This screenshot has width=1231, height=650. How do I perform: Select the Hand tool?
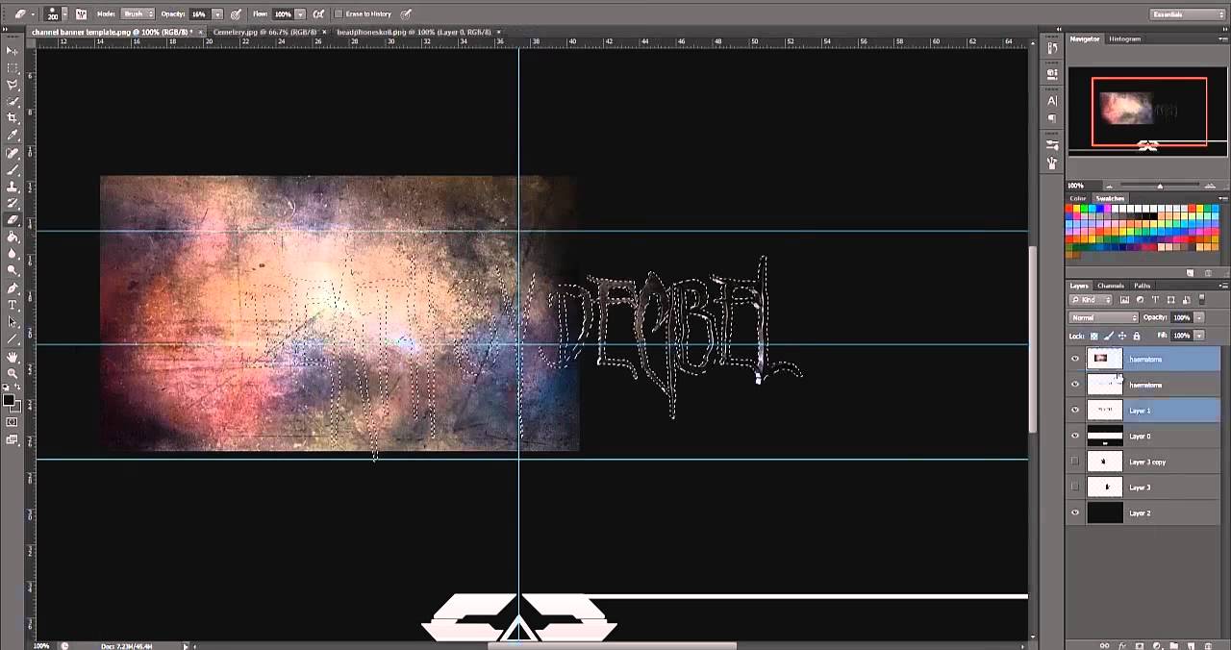click(x=13, y=357)
